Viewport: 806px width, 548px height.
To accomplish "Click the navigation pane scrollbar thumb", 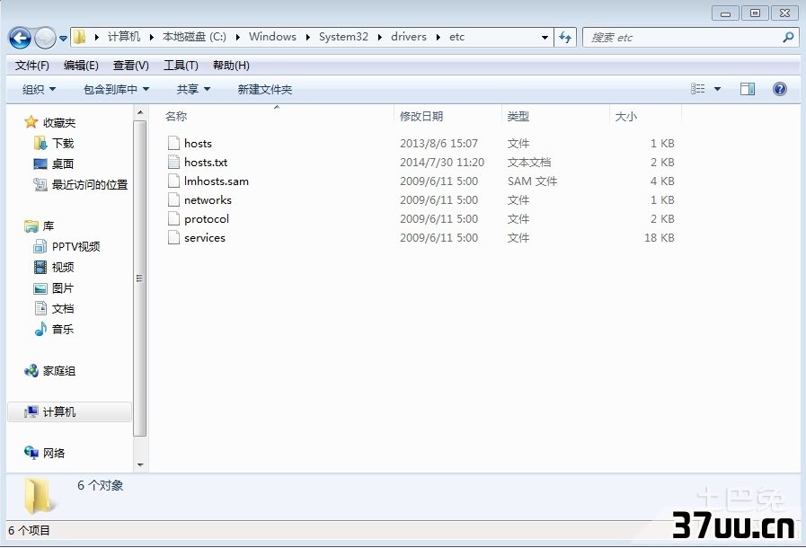I will (140, 278).
